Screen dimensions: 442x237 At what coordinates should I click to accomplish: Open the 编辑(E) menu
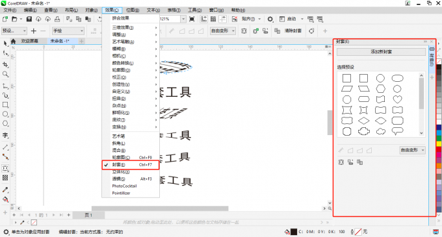point(30,10)
